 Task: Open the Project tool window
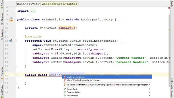2,4
